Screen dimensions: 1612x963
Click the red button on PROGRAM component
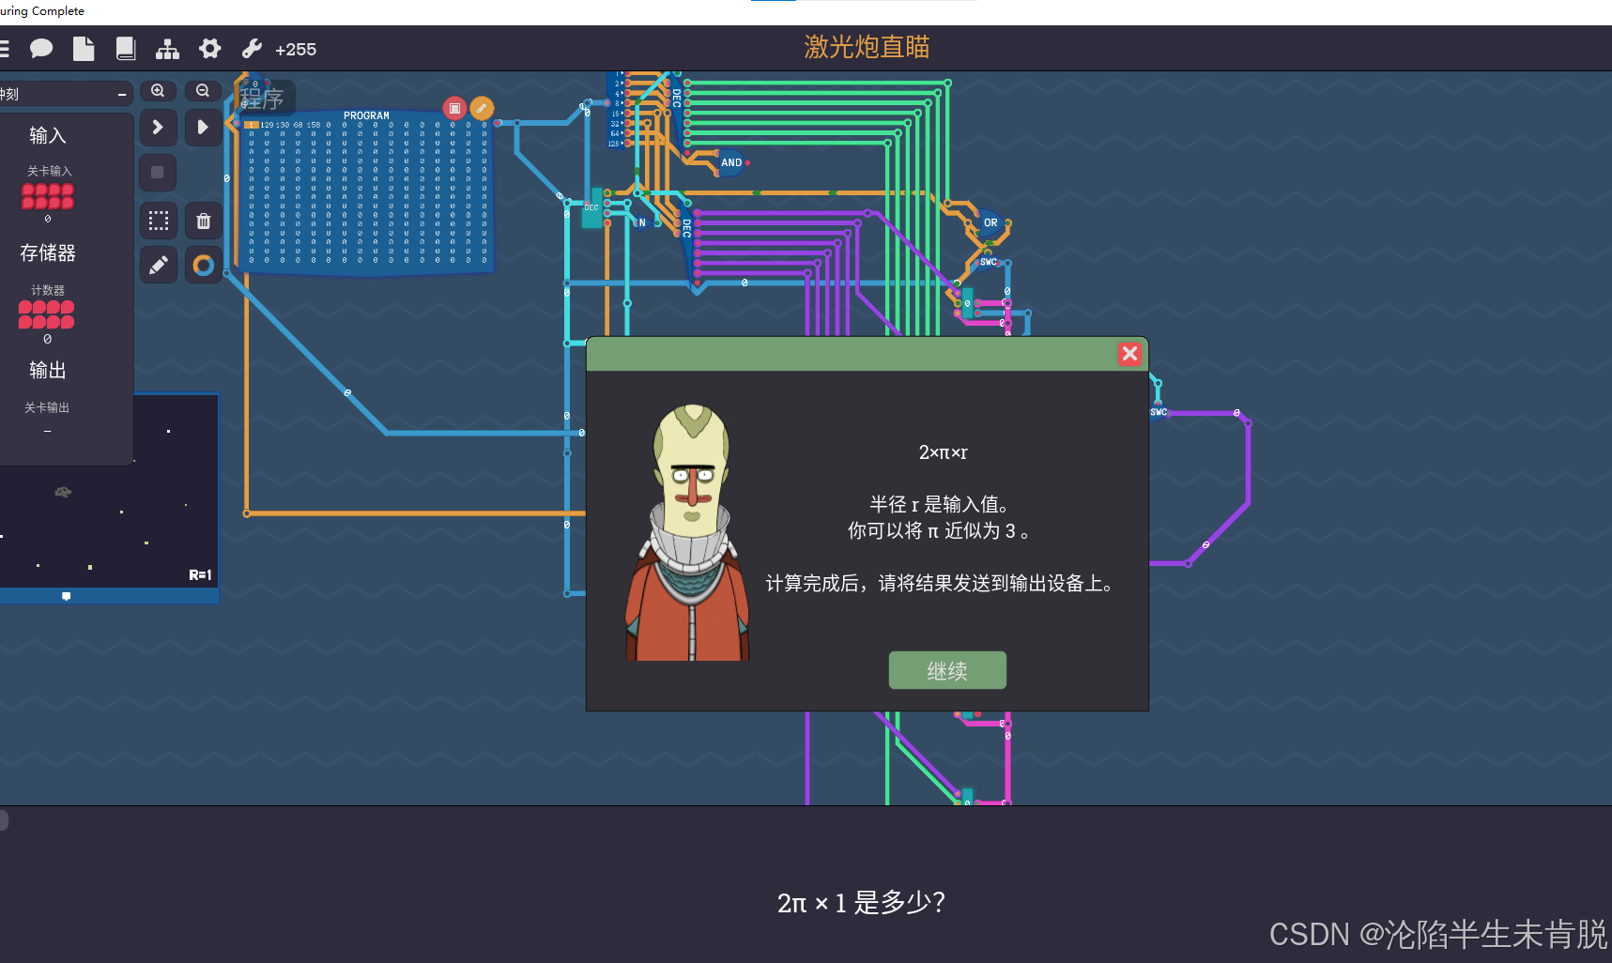[x=454, y=108]
